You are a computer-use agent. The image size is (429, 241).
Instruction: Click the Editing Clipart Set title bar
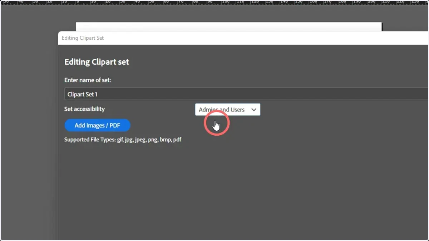pyautogui.click(x=243, y=38)
